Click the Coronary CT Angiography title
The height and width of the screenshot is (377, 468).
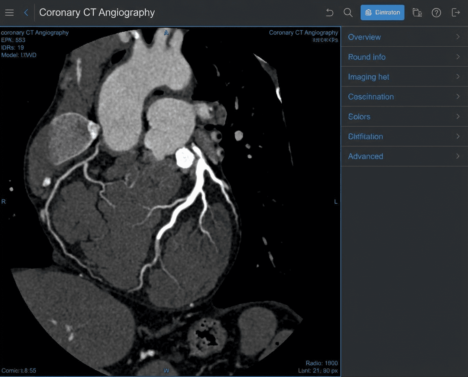(x=97, y=12)
